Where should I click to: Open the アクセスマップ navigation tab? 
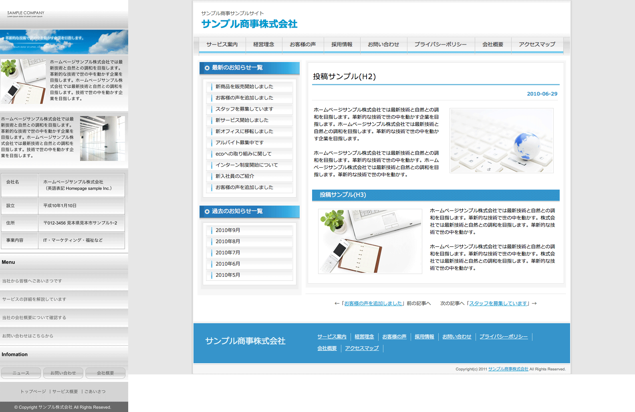click(x=537, y=44)
